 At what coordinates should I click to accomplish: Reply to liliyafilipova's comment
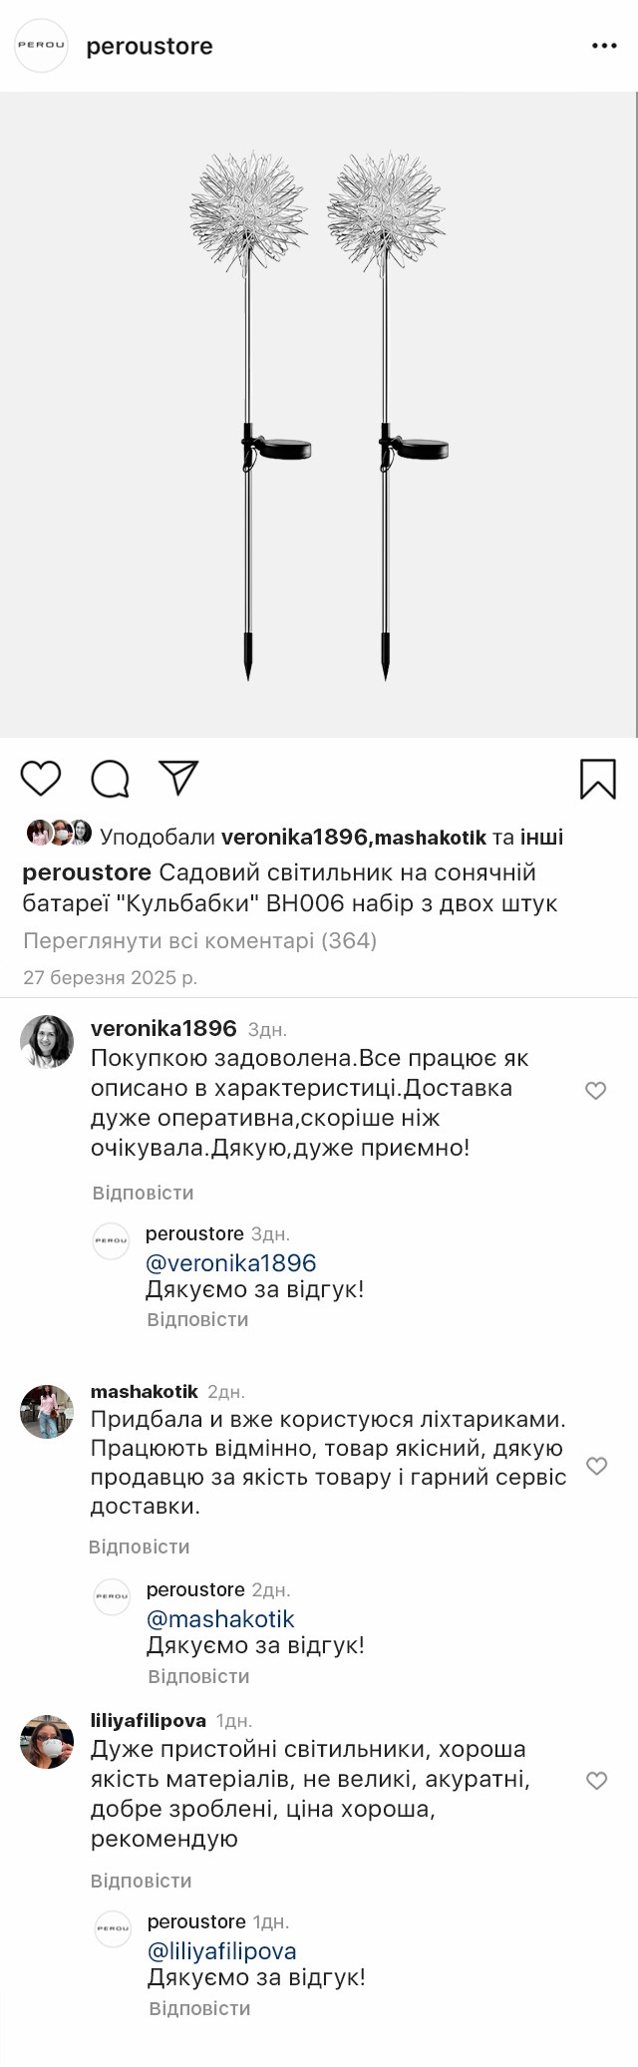(141, 1881)
